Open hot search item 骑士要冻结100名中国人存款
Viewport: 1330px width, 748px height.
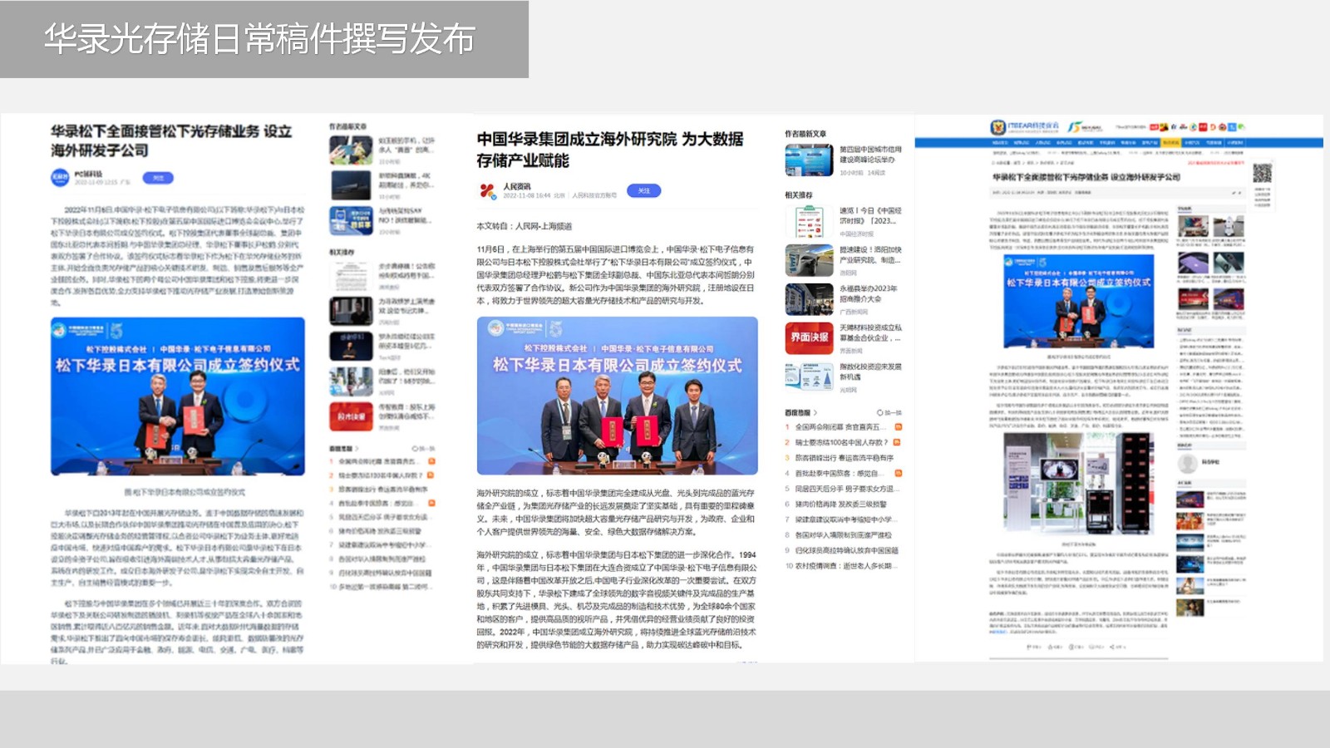841,442
